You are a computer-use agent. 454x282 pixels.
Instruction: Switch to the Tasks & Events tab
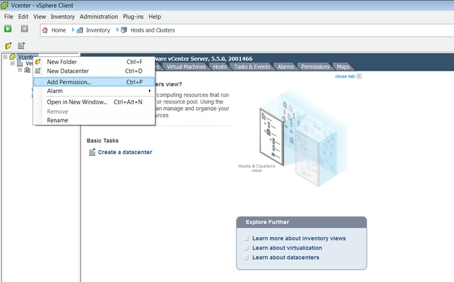click(252, 67)
